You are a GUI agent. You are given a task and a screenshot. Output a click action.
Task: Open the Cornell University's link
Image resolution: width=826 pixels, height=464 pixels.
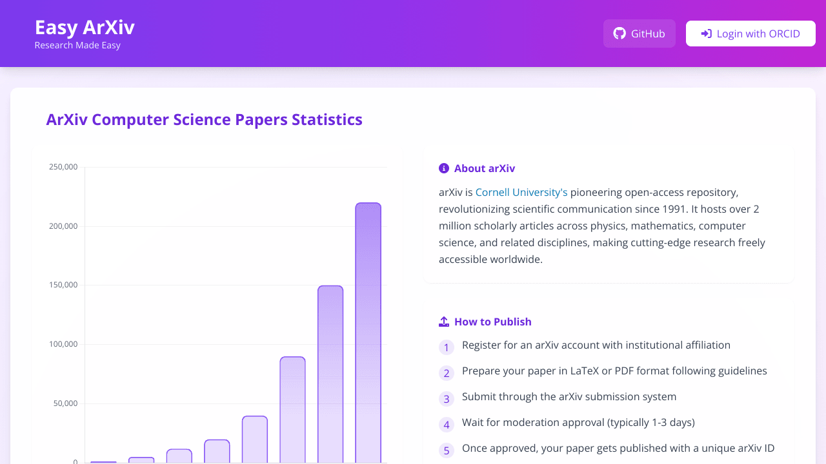[x=521, y=192]
